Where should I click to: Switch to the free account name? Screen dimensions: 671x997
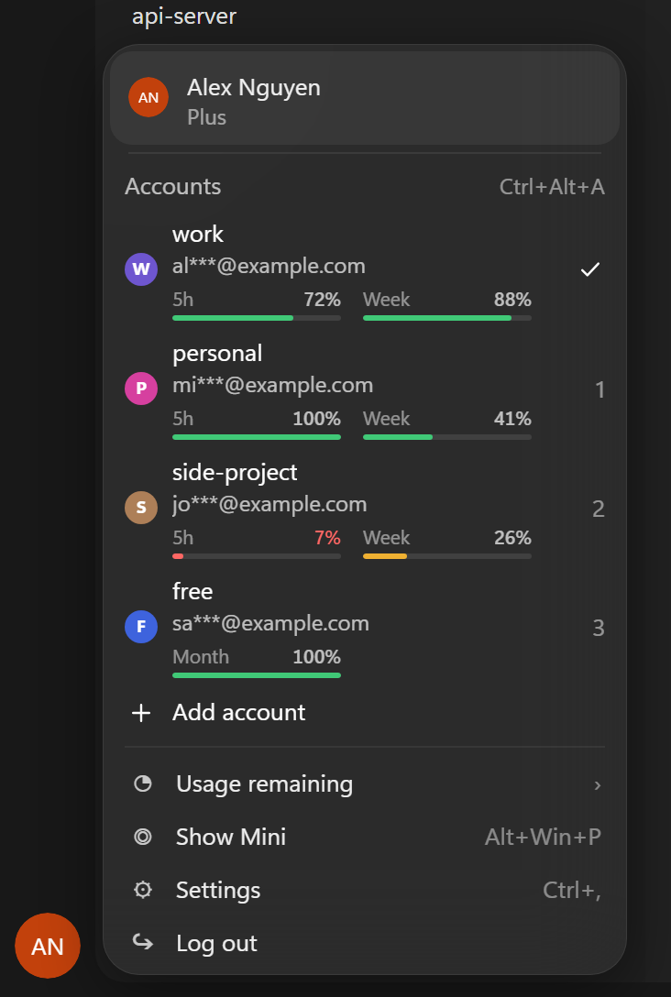[x=192, y=591]
